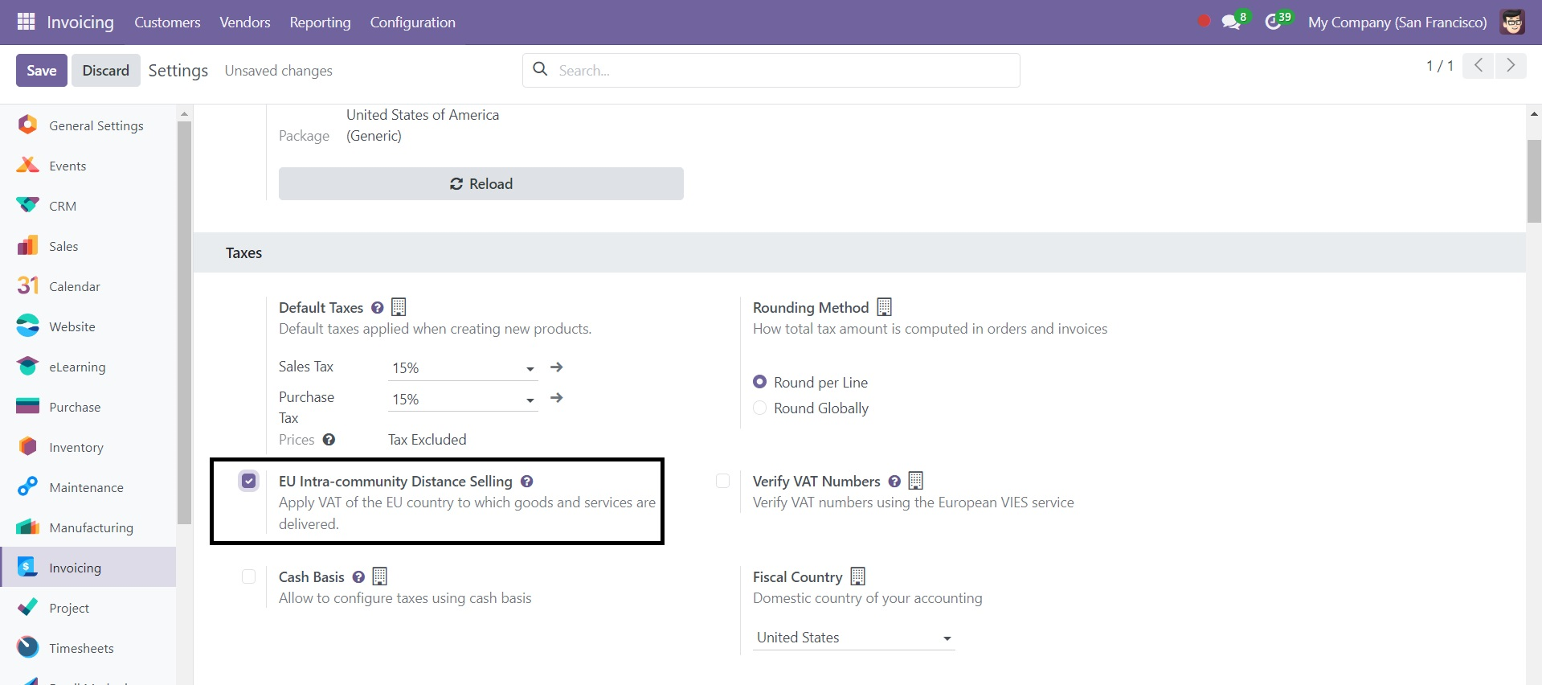Viewport: 1542px width, 685px height.
Task: Select Invoicing in the settings sidebar
Action: 88,567
